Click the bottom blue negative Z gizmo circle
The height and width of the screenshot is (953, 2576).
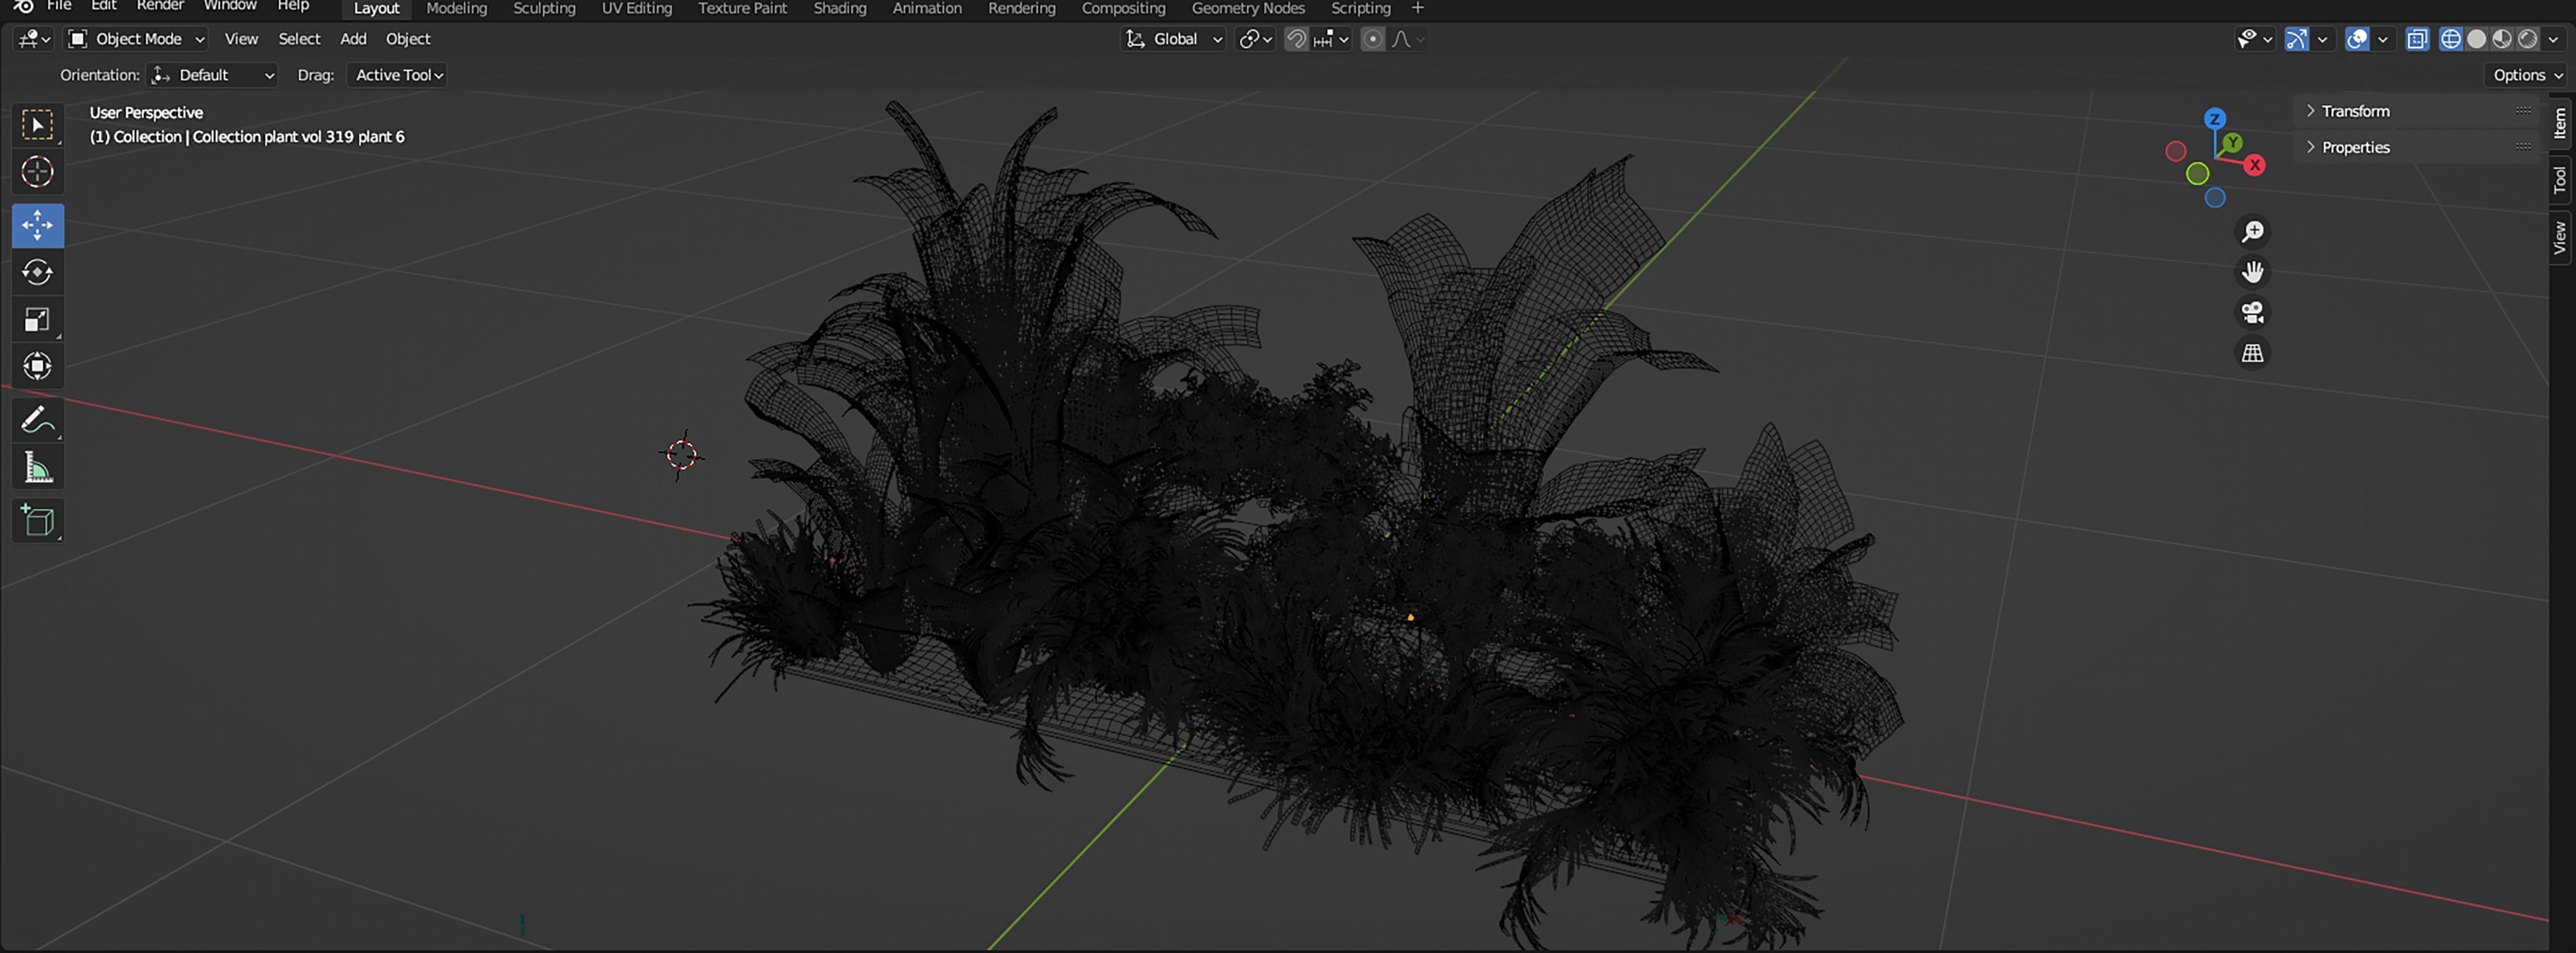[2215, 198]
